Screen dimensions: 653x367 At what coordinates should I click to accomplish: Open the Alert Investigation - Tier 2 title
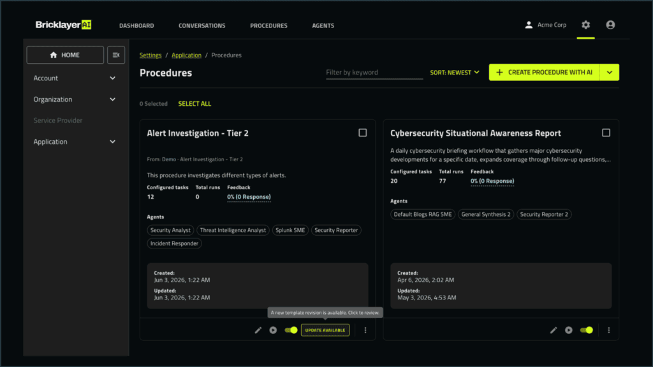point(198,133)
